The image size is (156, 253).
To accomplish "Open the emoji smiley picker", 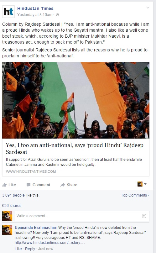I will (144, 216).
